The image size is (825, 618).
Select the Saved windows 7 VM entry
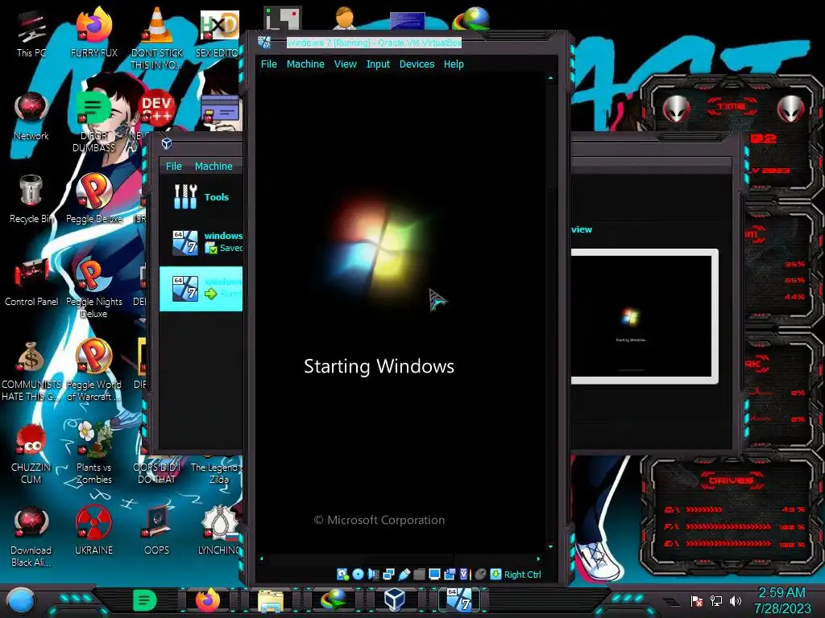click(201, 242)
